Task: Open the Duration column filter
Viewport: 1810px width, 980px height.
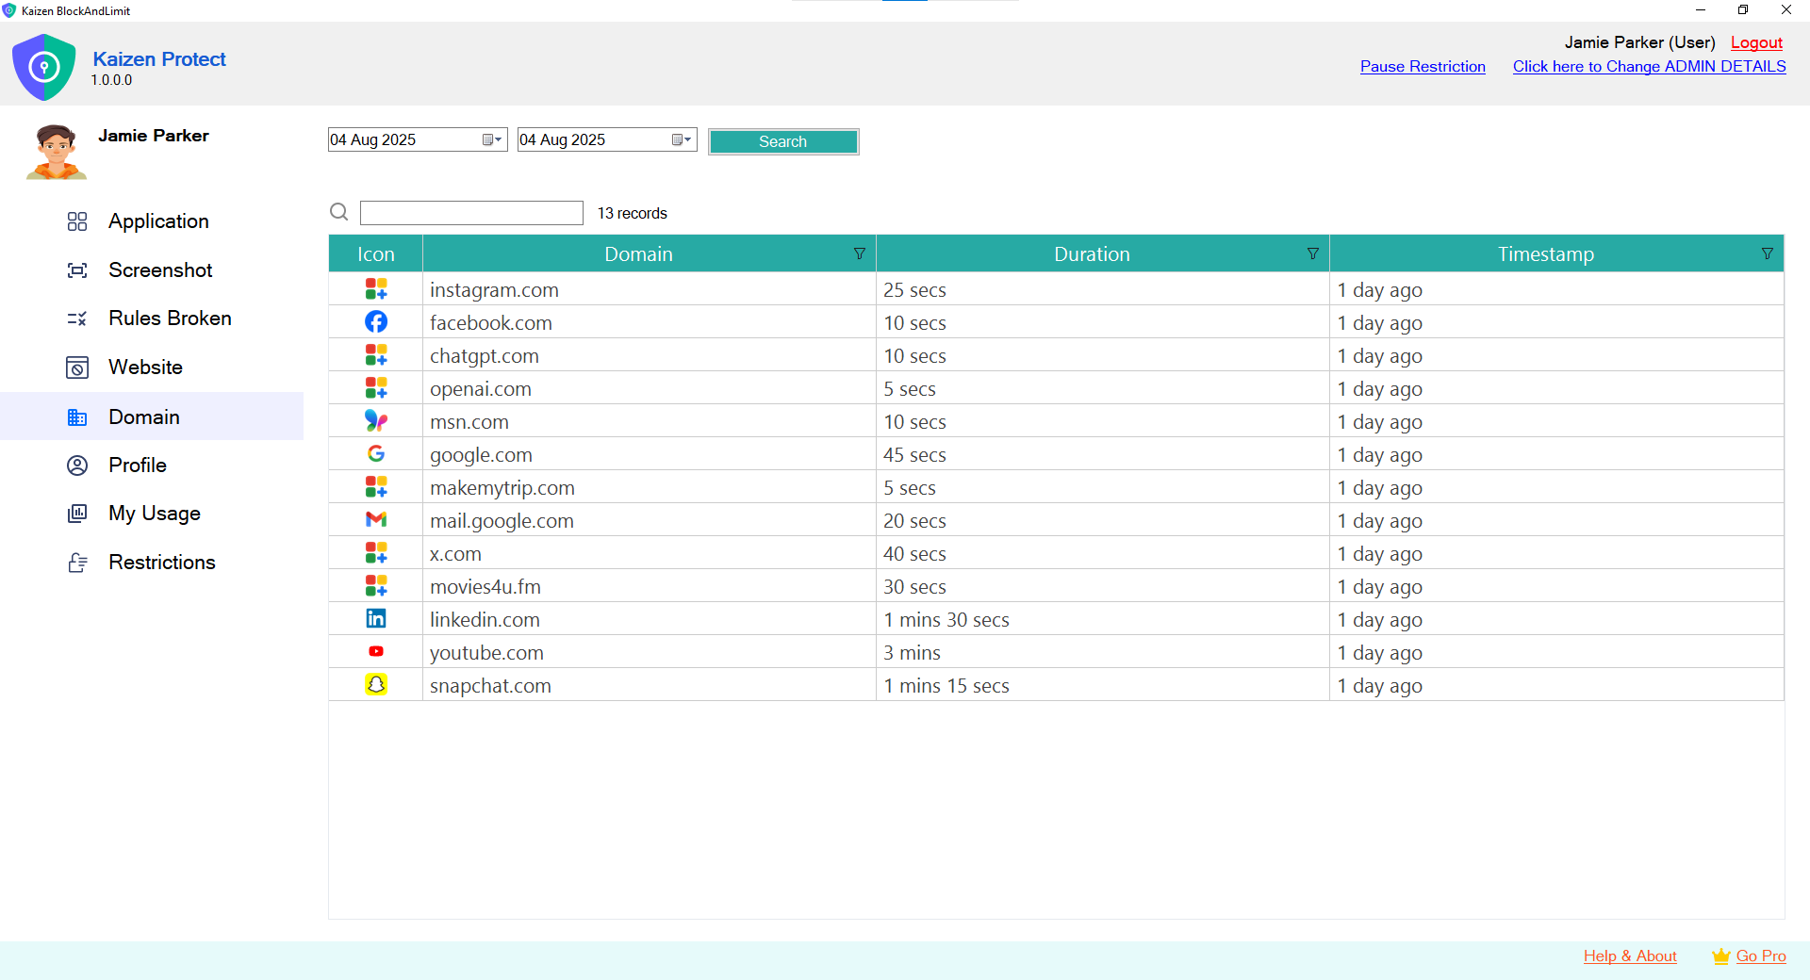Action: click(x=1313, y=254)
